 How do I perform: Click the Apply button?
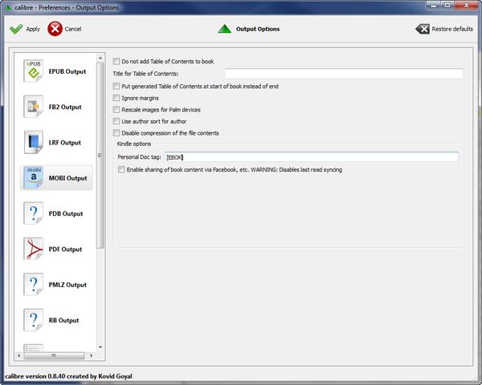click(x=24, y=29)
